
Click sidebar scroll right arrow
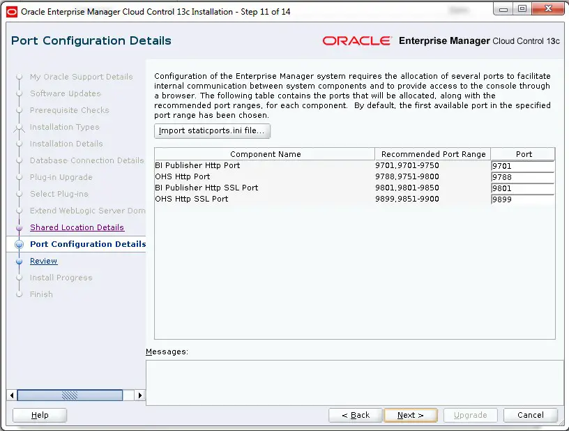[139, 395]
